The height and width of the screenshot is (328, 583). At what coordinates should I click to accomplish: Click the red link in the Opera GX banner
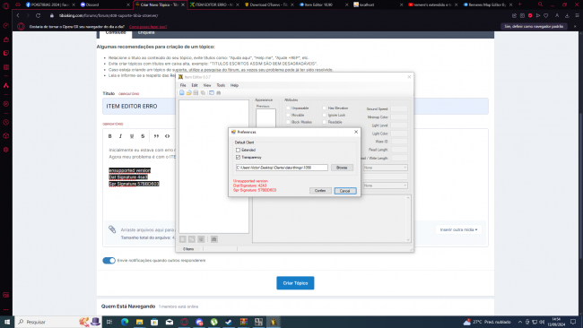pyautogui.click(x=148, y=27)
